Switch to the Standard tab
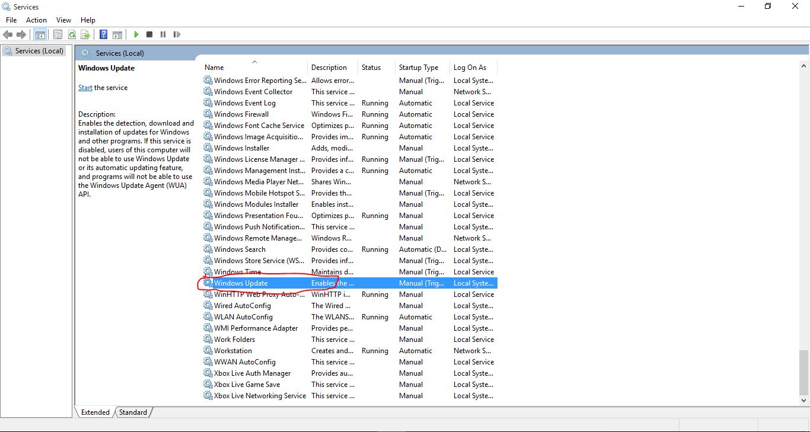 (x=133, y=412)
